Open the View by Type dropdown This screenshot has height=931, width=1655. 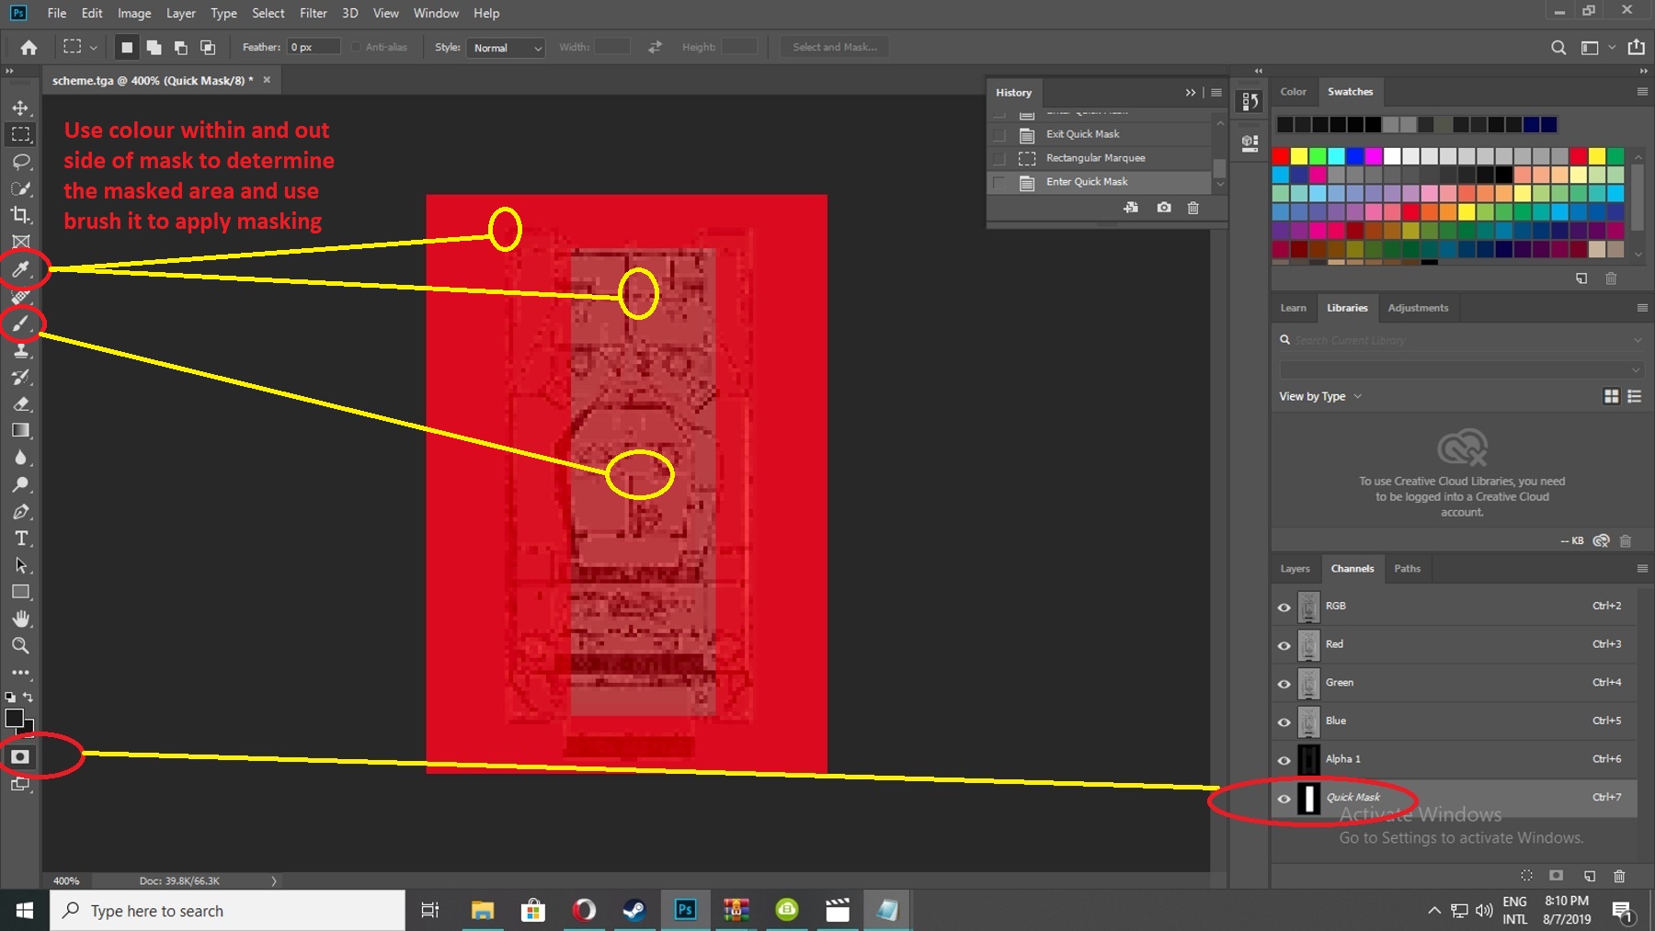pyautogui.click(x=1320, y=396)
